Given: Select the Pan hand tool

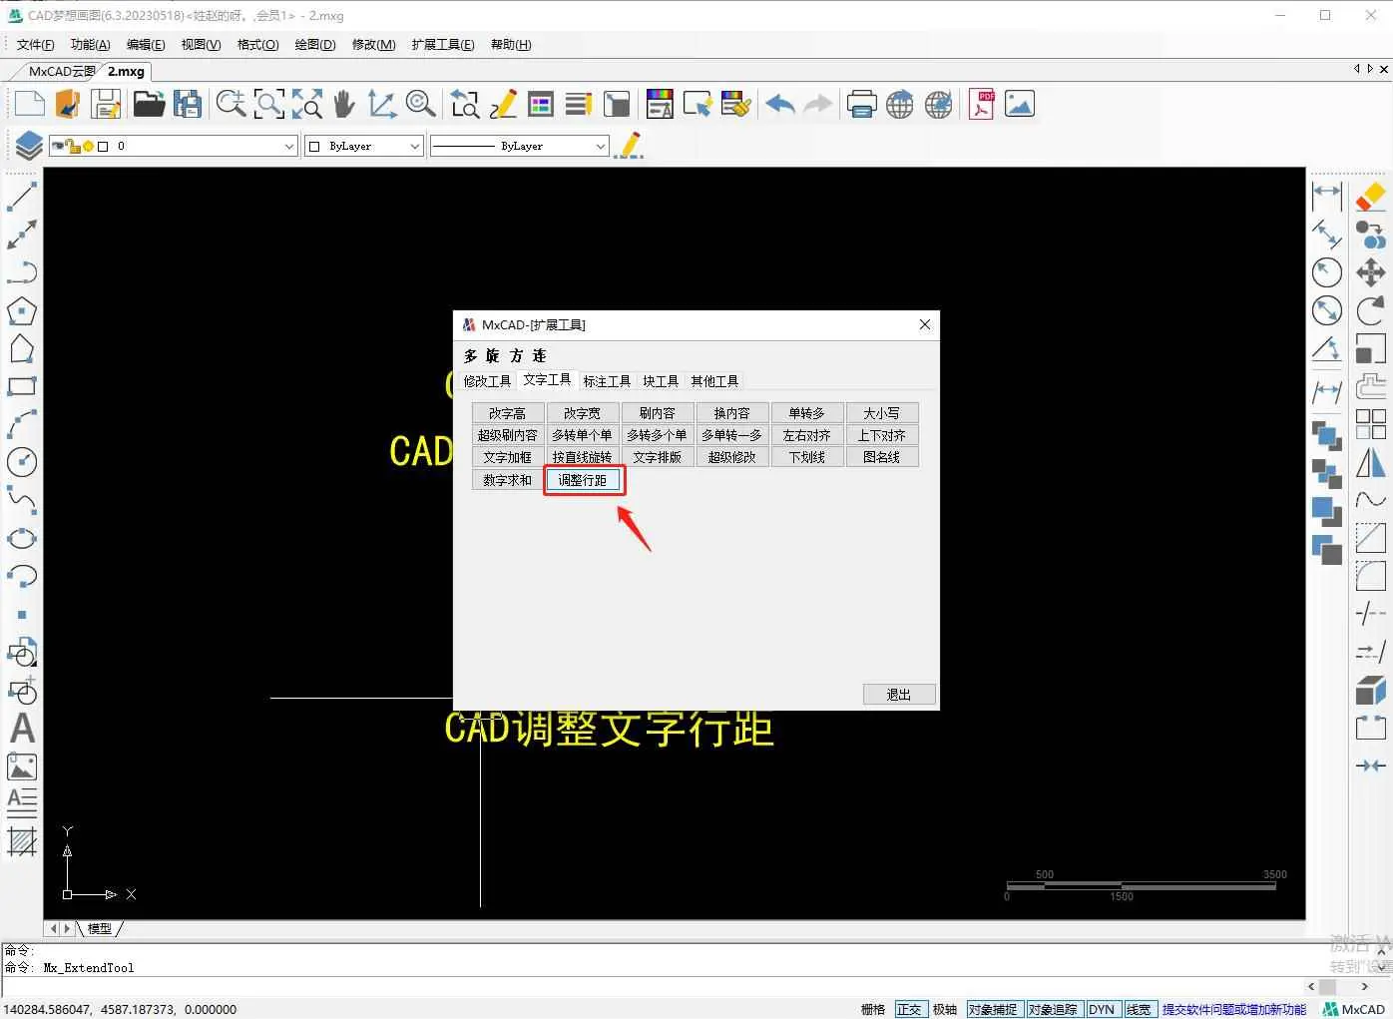Looking at the screenshot, I should (x=344, y=104).
